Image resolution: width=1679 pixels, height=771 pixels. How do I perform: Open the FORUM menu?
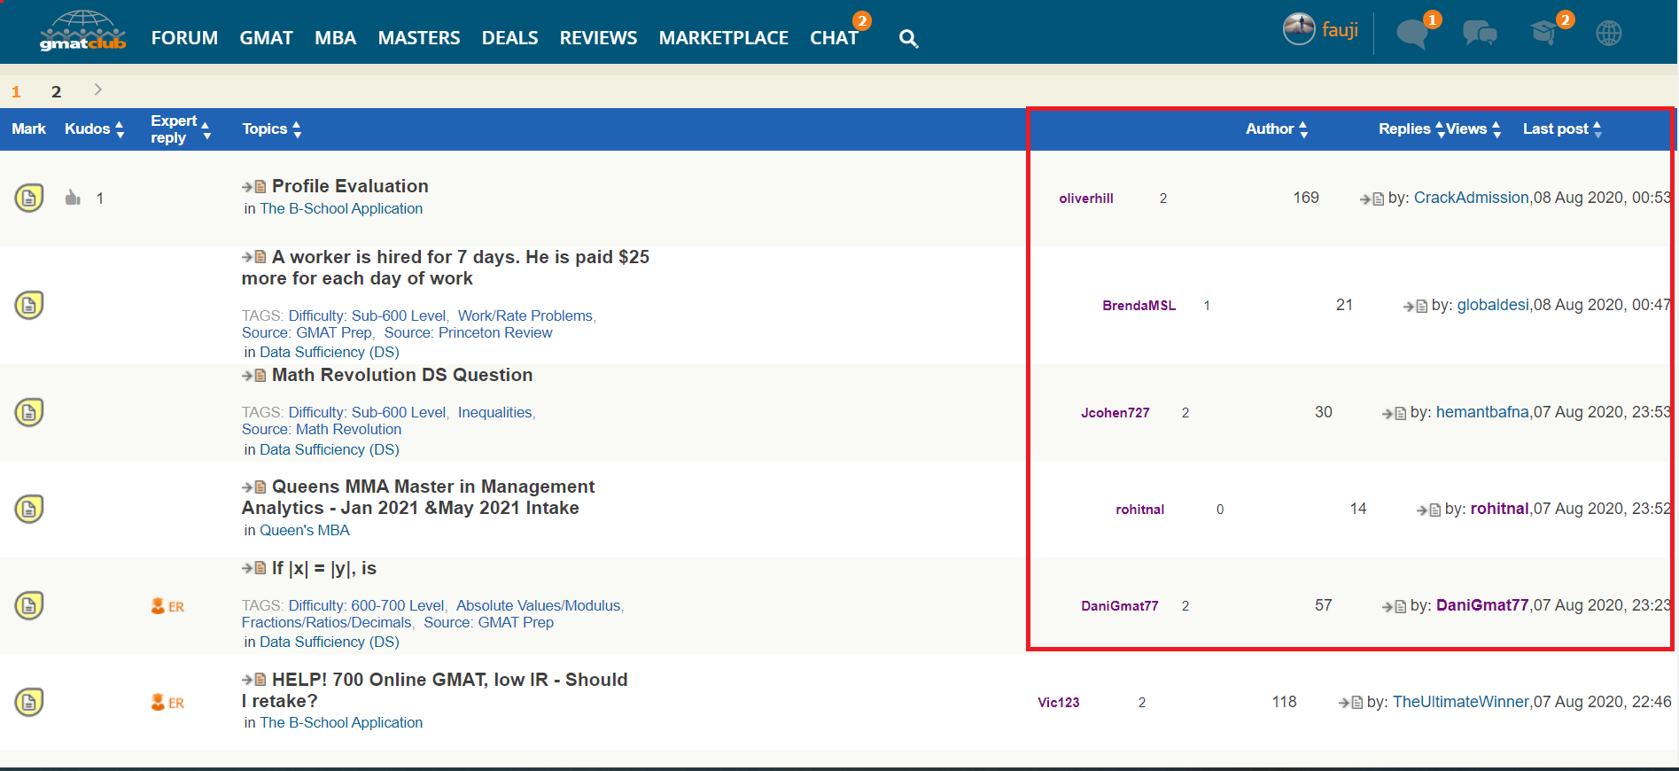pyautogui.click(x=184, y=38)
